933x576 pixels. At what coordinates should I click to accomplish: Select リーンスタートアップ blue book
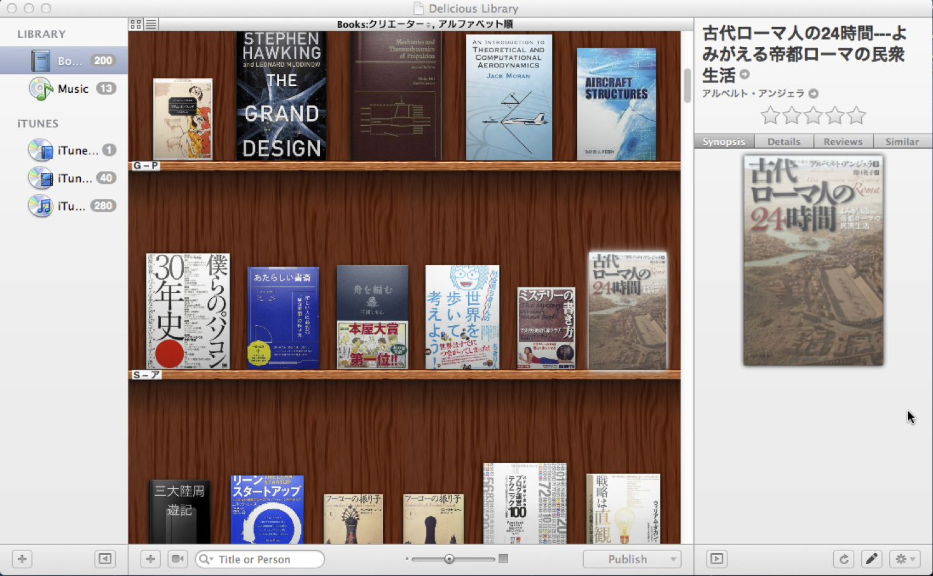pyautogui.click(x=267, y=510)
